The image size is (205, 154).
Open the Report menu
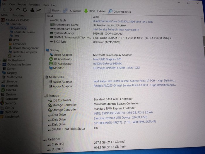point(22,4)
